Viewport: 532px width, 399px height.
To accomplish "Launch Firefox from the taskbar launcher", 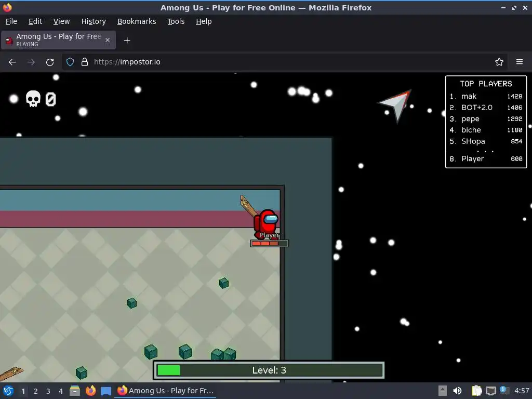I will [90, 391].
